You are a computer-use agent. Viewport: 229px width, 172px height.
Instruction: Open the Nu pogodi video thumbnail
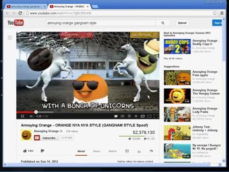click(x=177, y=151)
